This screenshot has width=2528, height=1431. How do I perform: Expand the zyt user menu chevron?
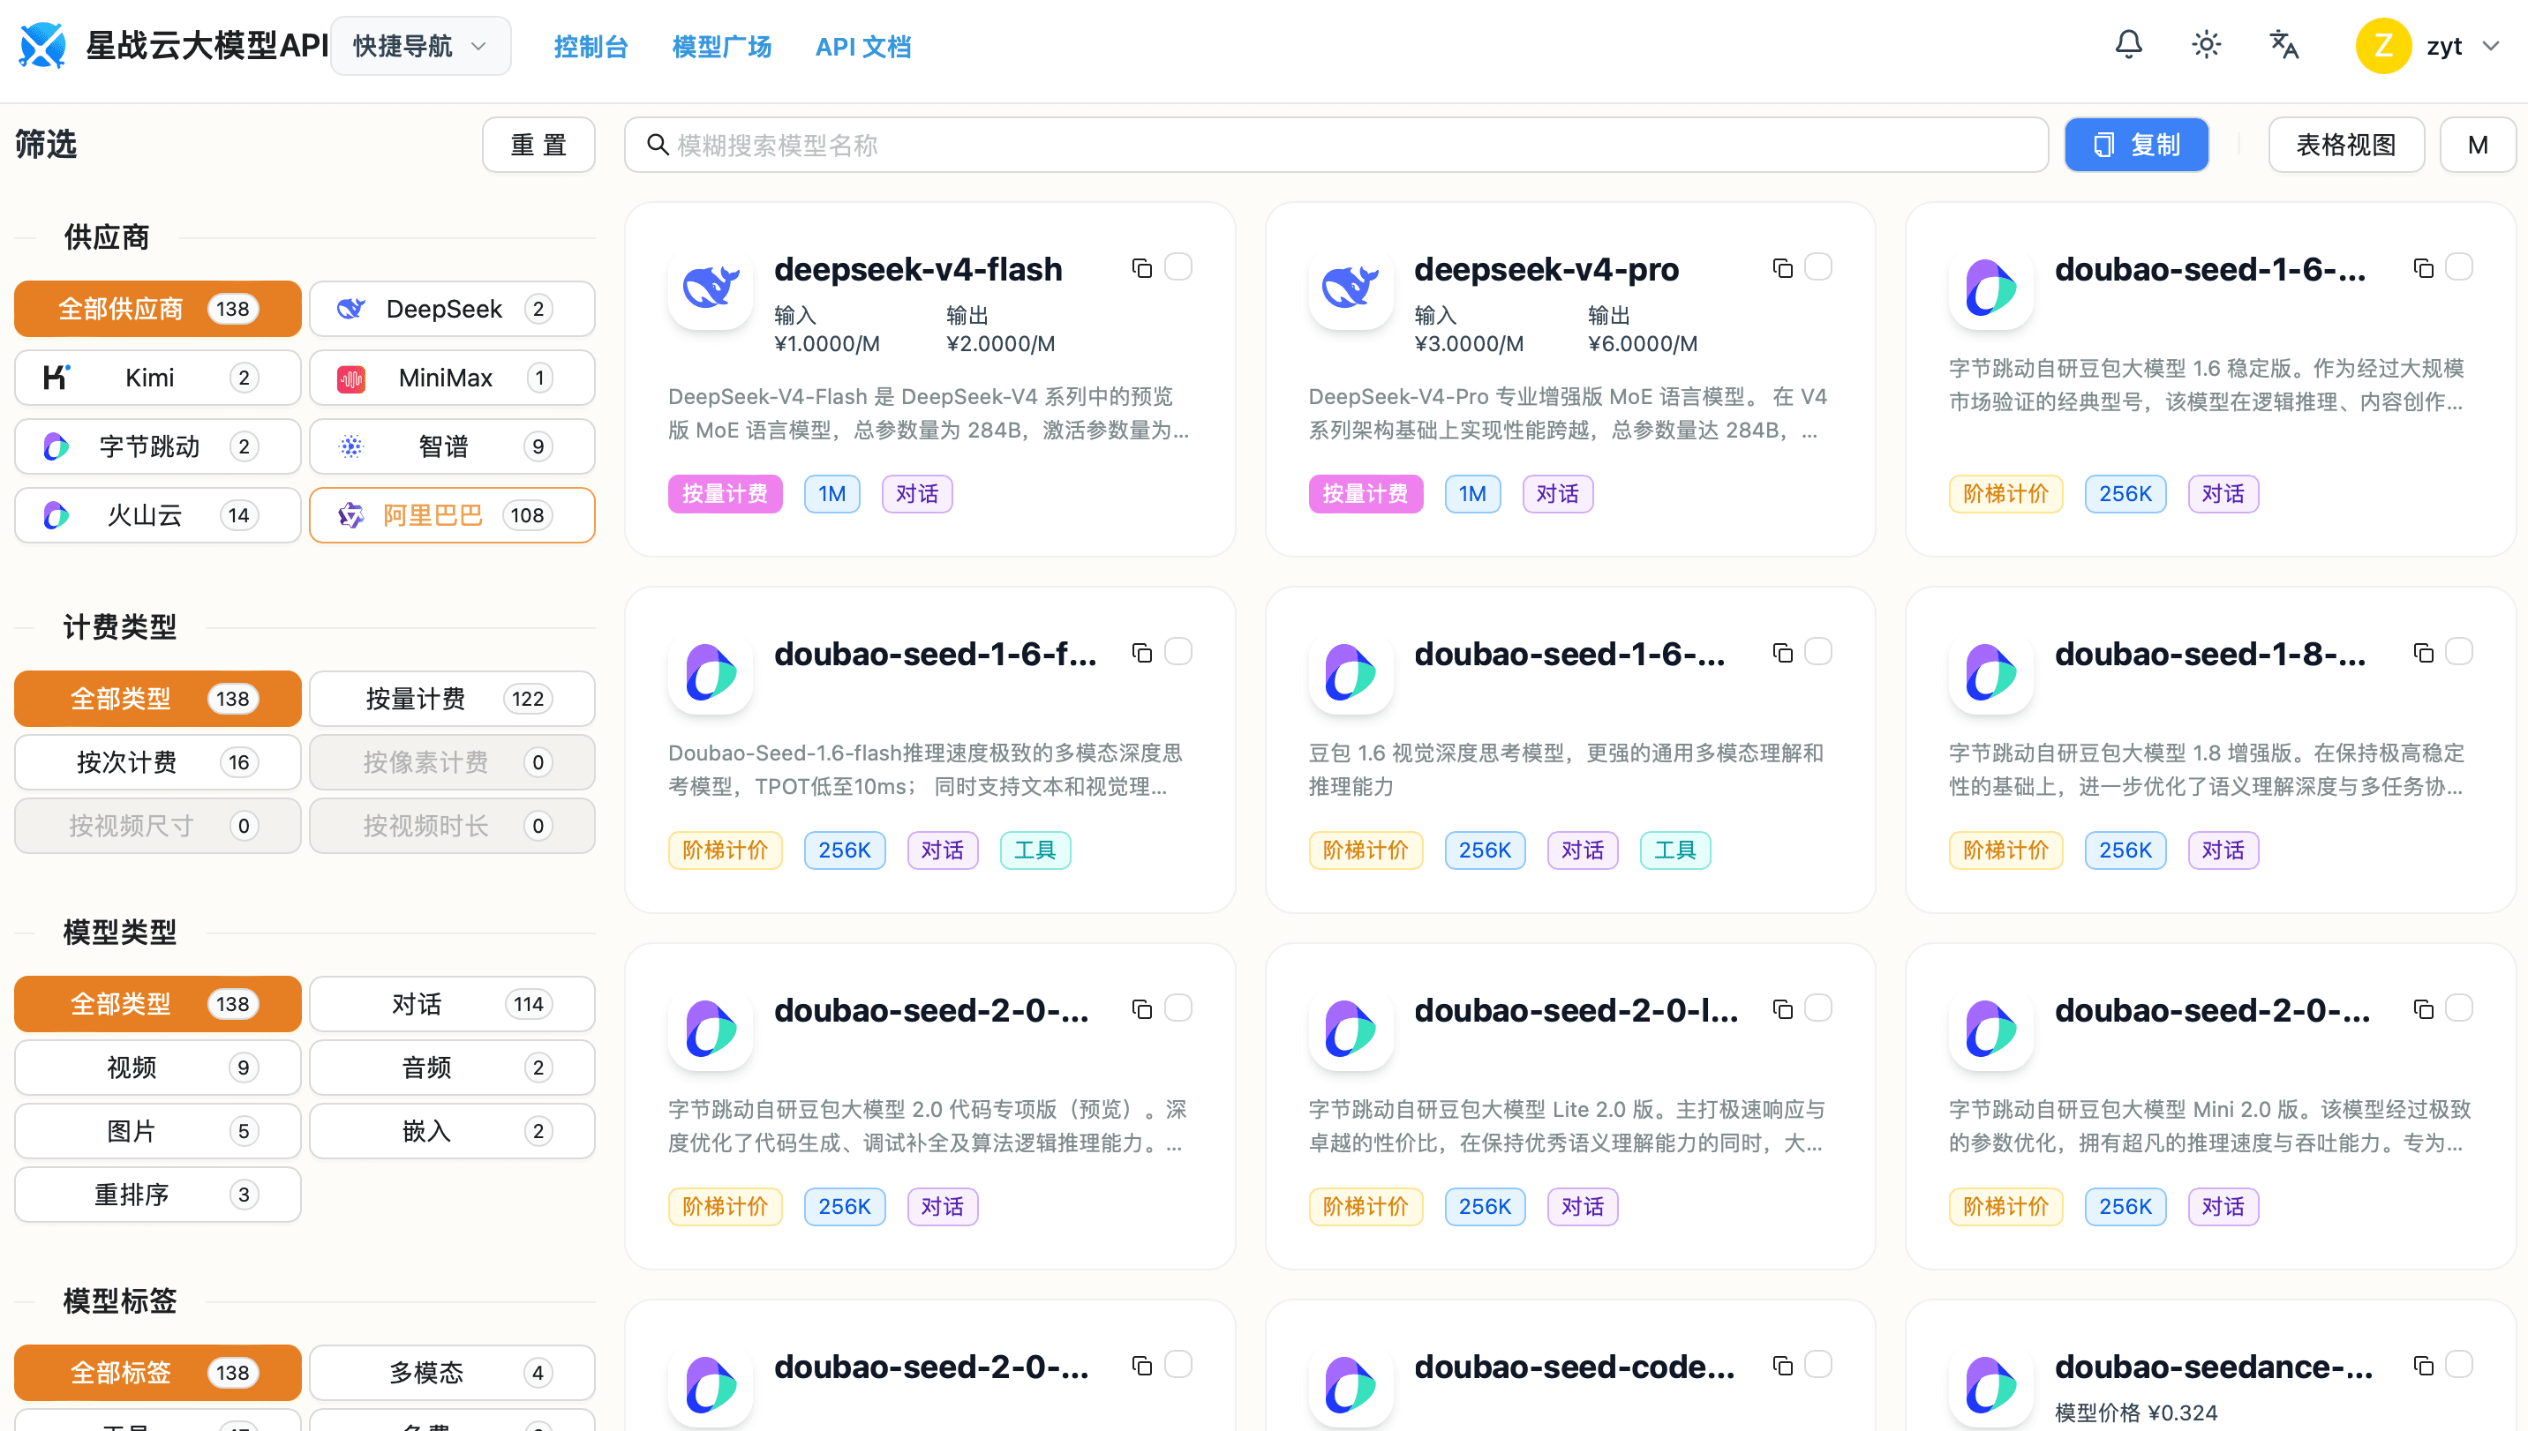point(2490,45)
